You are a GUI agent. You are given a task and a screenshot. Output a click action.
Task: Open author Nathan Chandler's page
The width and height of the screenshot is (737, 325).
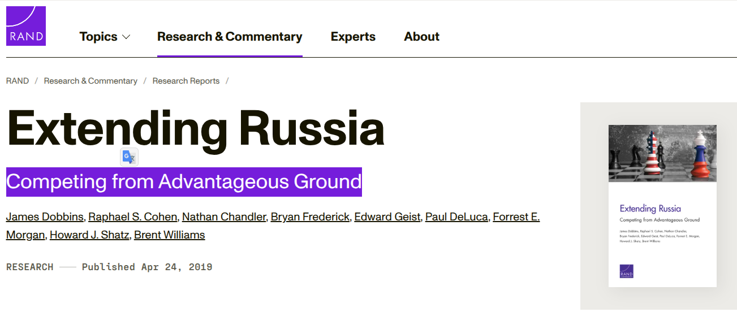pyautogui.click(x=224, y=217)
